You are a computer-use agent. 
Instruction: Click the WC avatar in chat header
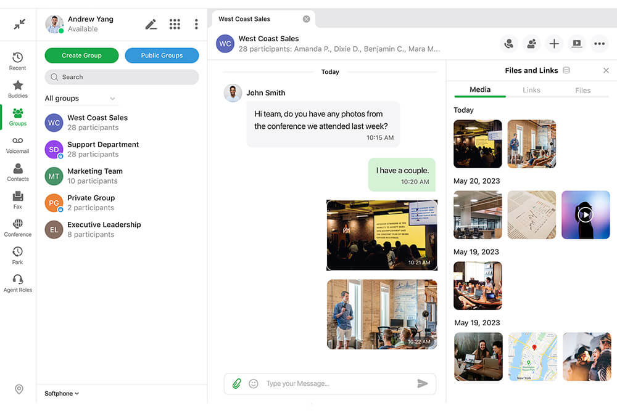click(225, 44)
